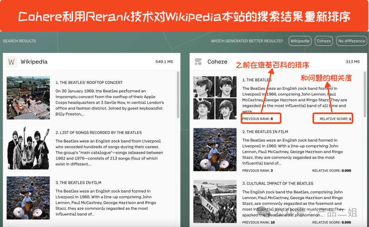
Task: Open result title The Beatles' Rooftop Concert
Action: click(x=89, y=83)
